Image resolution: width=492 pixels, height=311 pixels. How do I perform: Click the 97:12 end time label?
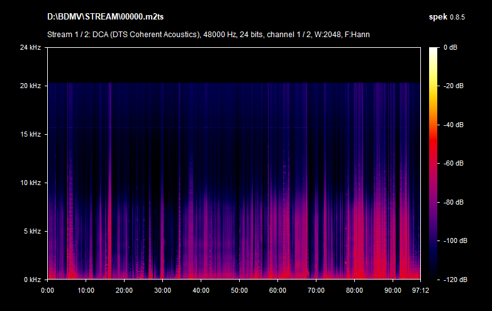pos(412,290)
